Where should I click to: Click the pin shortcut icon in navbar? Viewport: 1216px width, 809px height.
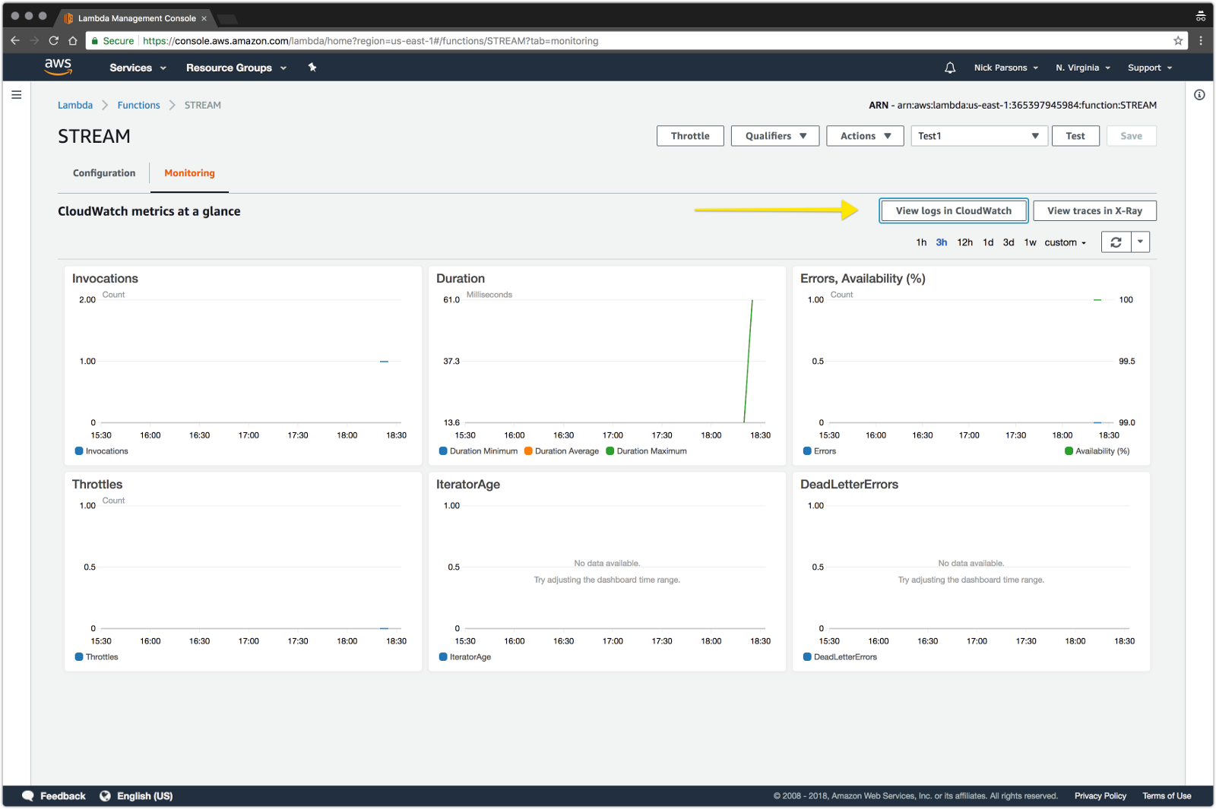(312, 68)
